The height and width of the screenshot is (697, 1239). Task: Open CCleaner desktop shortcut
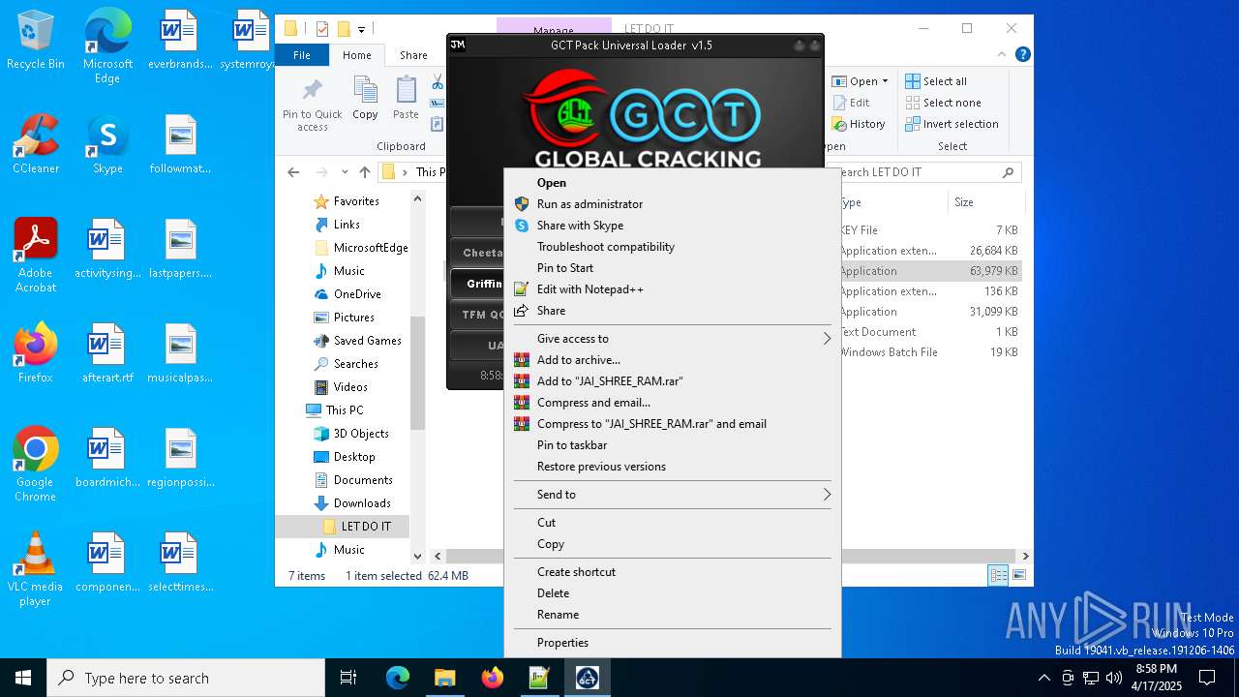coord(36,145)
